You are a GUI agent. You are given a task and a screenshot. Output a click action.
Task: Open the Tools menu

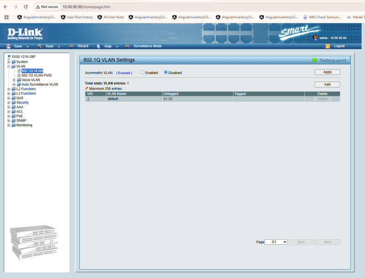[x=49, y=46]
